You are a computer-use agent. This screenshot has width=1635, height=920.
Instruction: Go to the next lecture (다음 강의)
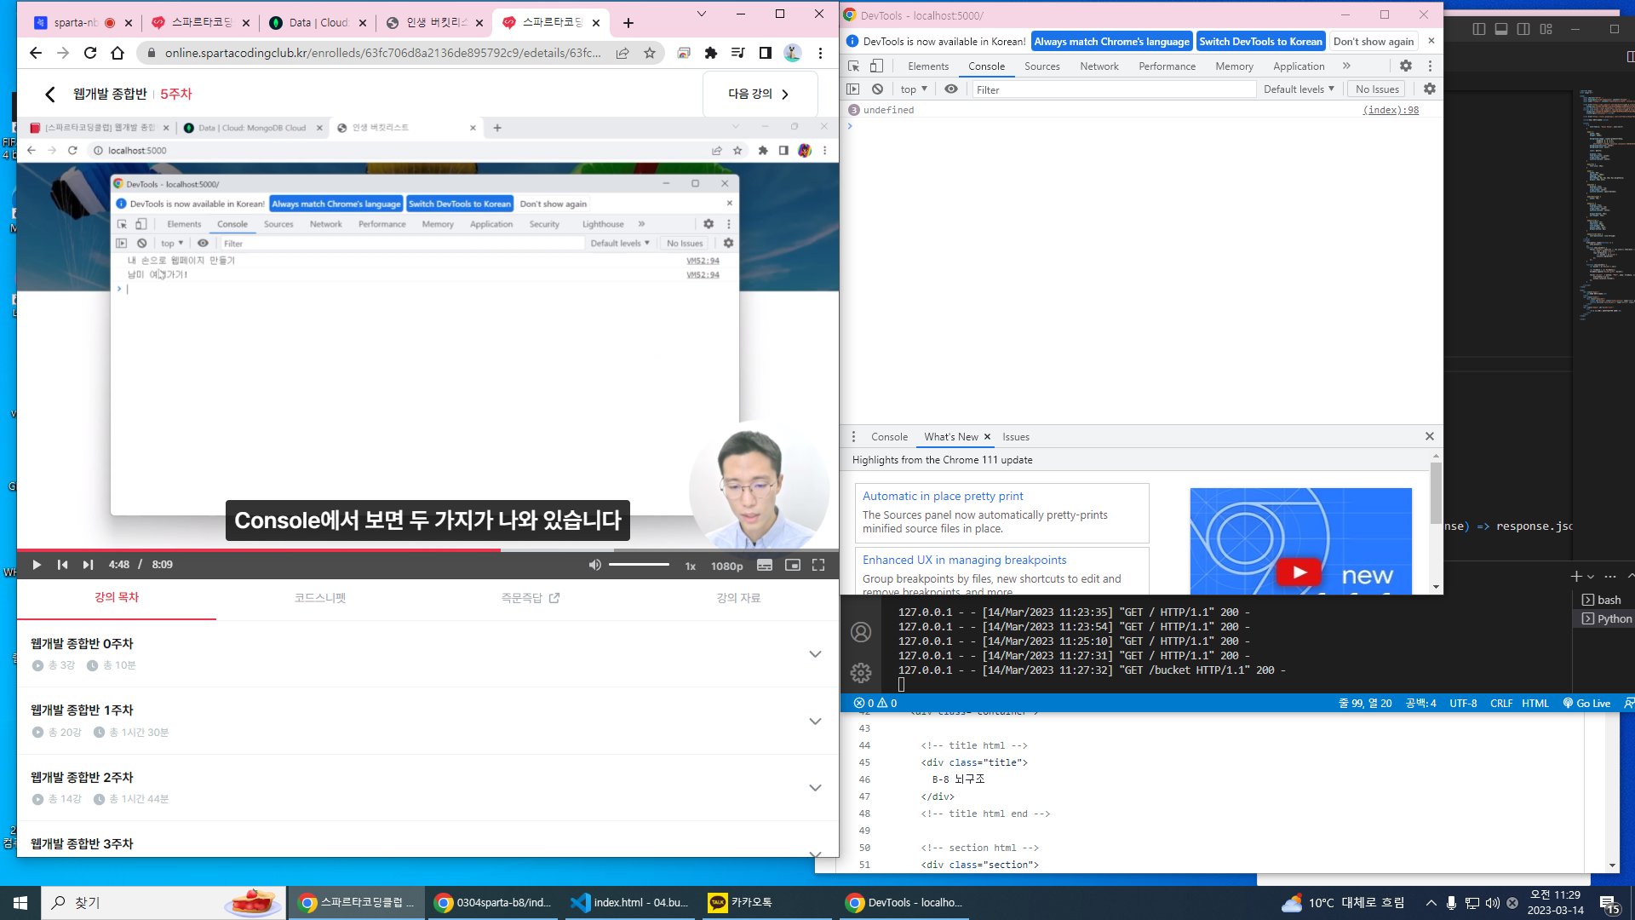coord(760,94)
